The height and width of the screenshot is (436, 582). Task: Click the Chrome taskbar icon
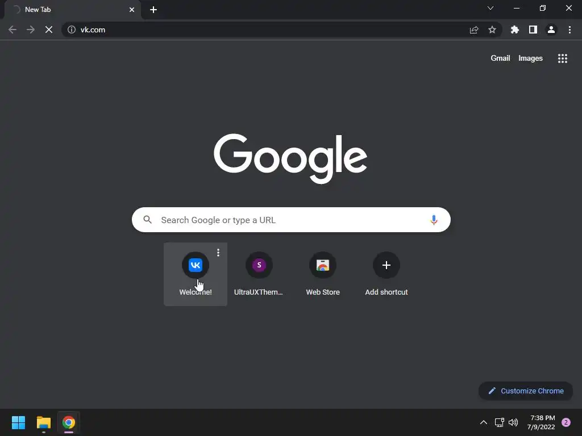[x=69, y=422]
